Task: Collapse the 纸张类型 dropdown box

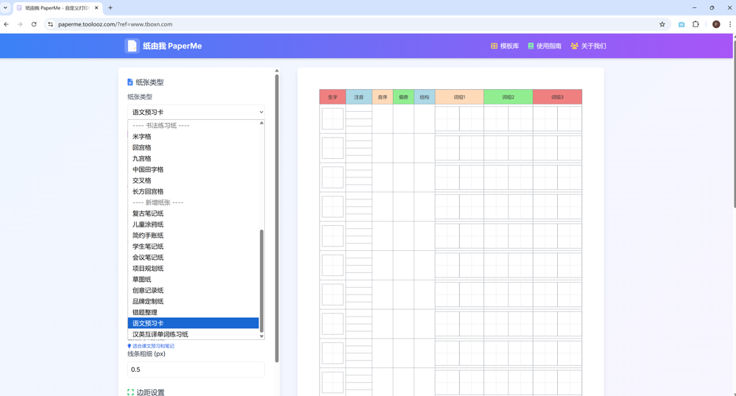Action: [x=196, y=112]
